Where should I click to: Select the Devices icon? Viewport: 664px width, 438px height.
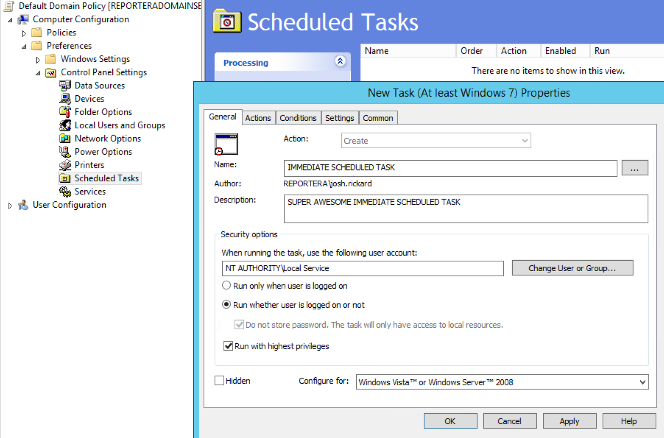point(65,99)
